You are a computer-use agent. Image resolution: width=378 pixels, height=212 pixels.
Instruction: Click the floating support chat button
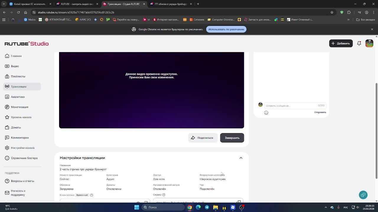click(363, 195)
